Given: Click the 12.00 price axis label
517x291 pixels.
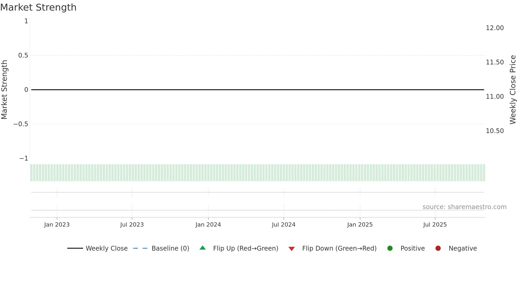Looking at the screenshot, I should [495, 28].
